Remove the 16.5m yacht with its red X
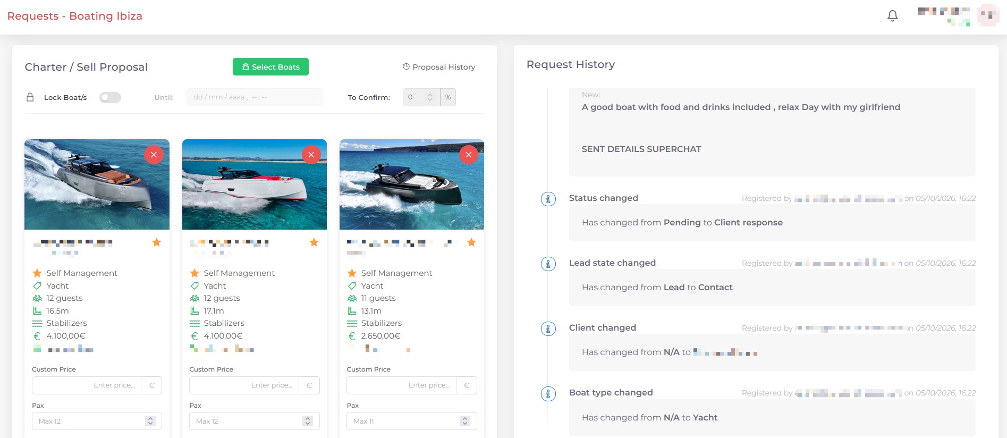 point(154,155)
